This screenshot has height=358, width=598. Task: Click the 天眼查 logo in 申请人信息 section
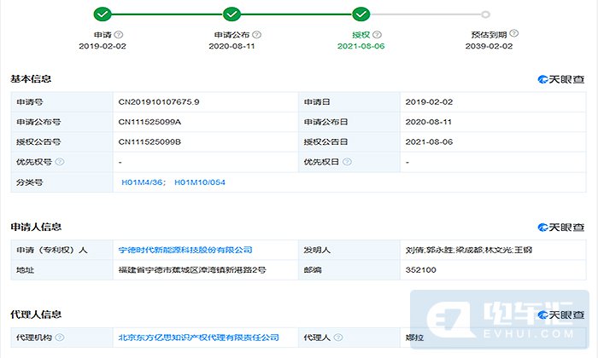point(561,227)
